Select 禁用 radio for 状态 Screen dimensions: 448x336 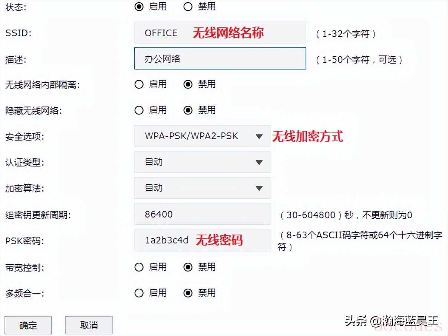point(188,7)
